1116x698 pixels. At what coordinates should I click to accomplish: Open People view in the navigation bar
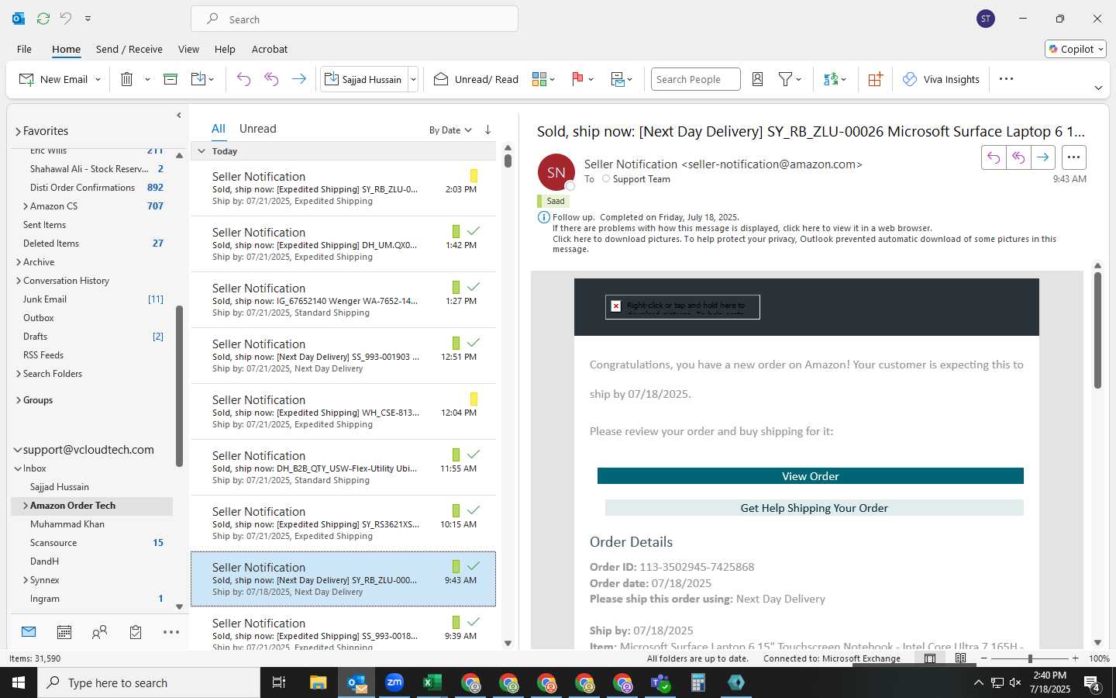click(99, 632)
